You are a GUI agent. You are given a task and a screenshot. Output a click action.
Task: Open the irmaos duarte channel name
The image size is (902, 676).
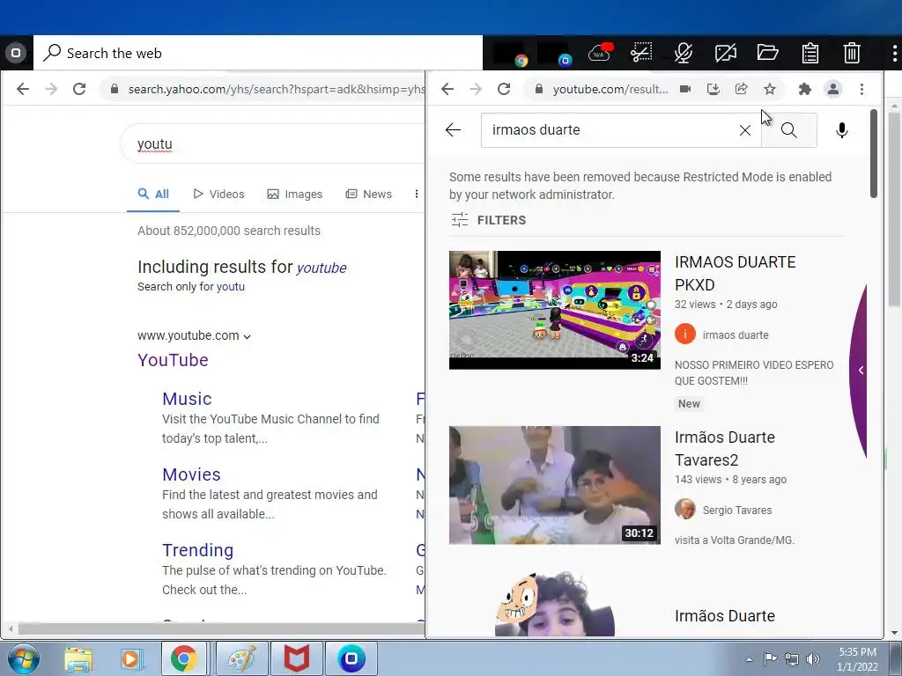tap(736, 334)
